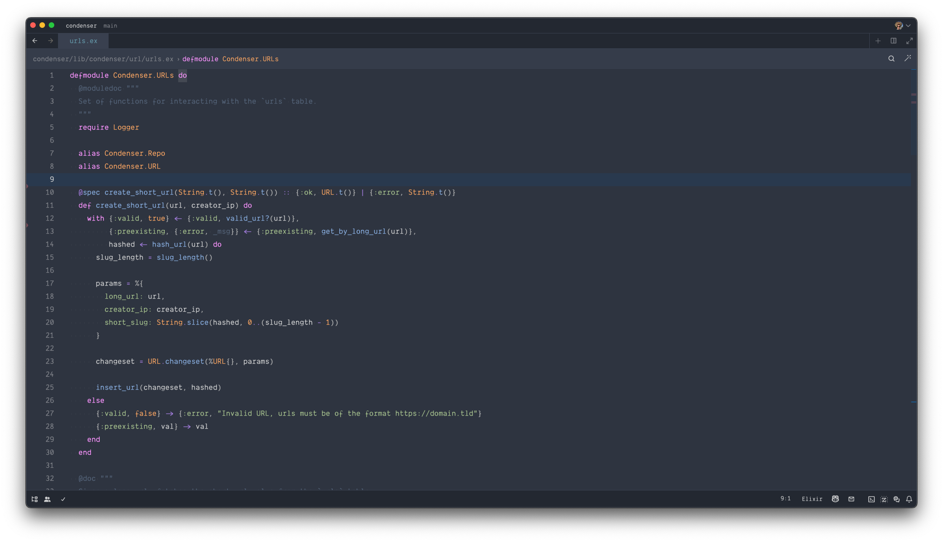Click the checkmark status icon bottom bar

click(63, 498)
